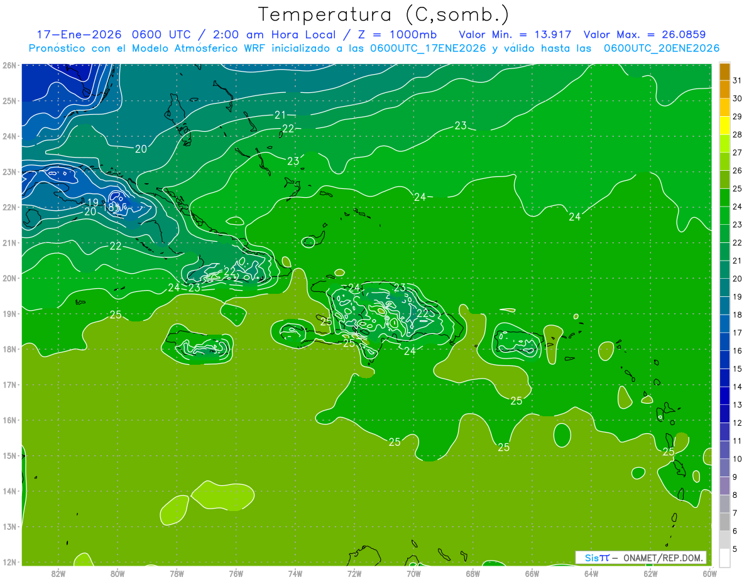
Task: Click the brown-orange swatch above legend 31
Action: (x=725, y=72)
